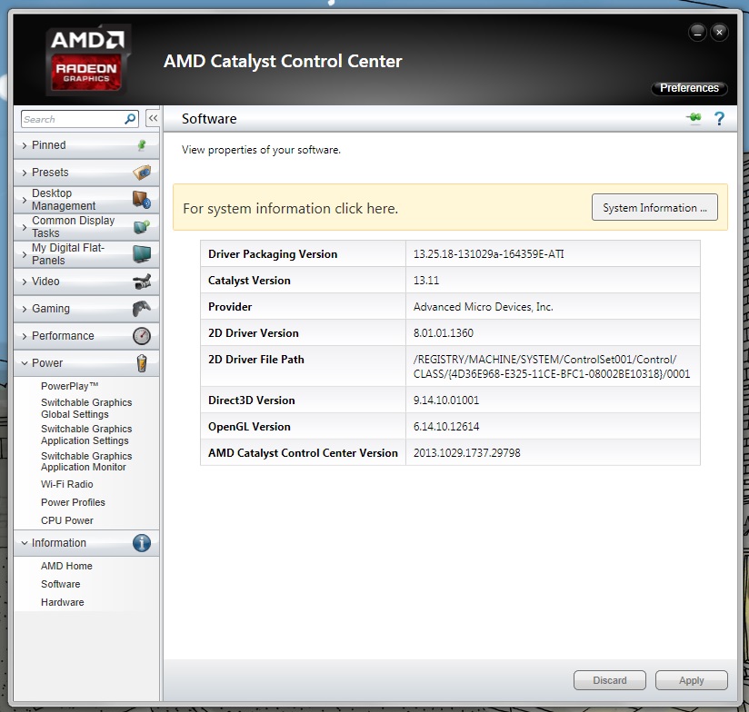This screenshot has width=749, height=712.
Task: Click the Performance gauge icon
Action: tap(142, 336)
